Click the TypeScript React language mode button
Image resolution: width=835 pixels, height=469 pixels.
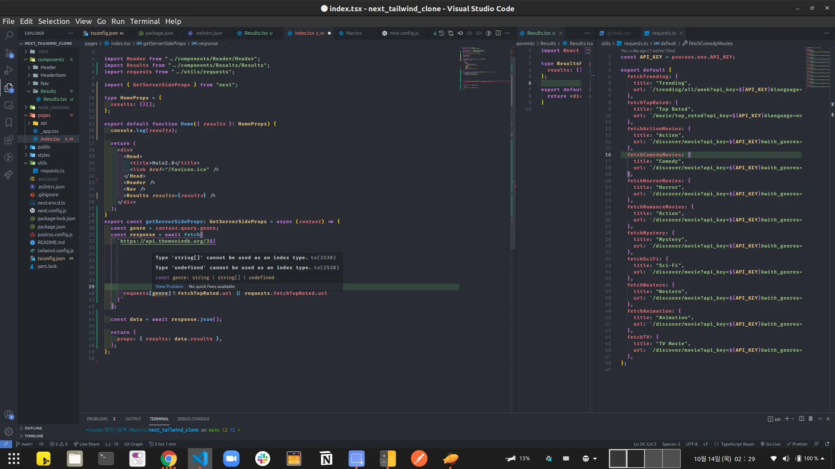[737, 444]
